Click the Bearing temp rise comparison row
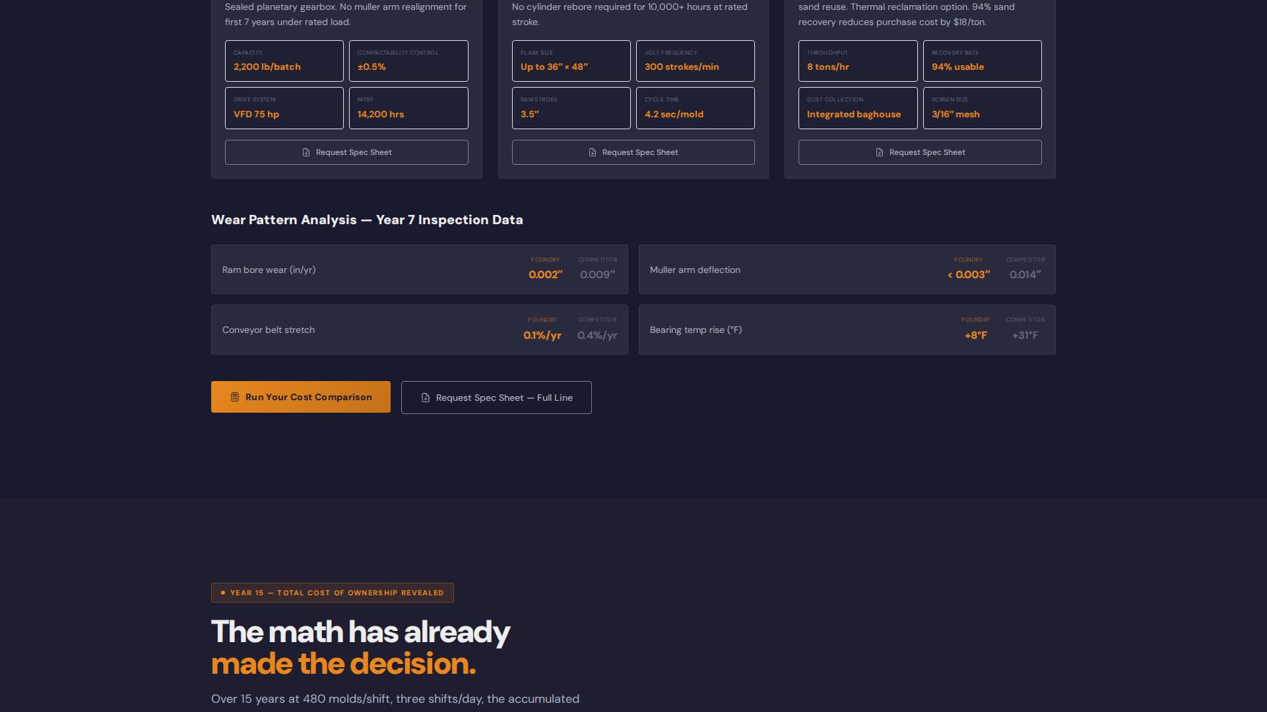Screen dimensions: 1267x712 (847, 329)
